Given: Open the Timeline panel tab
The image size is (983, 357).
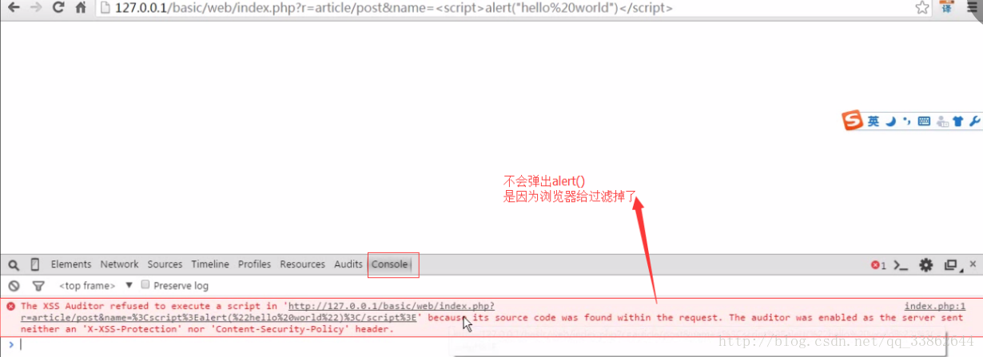Looking at the screenshot, I should click(x=210, y=264).
